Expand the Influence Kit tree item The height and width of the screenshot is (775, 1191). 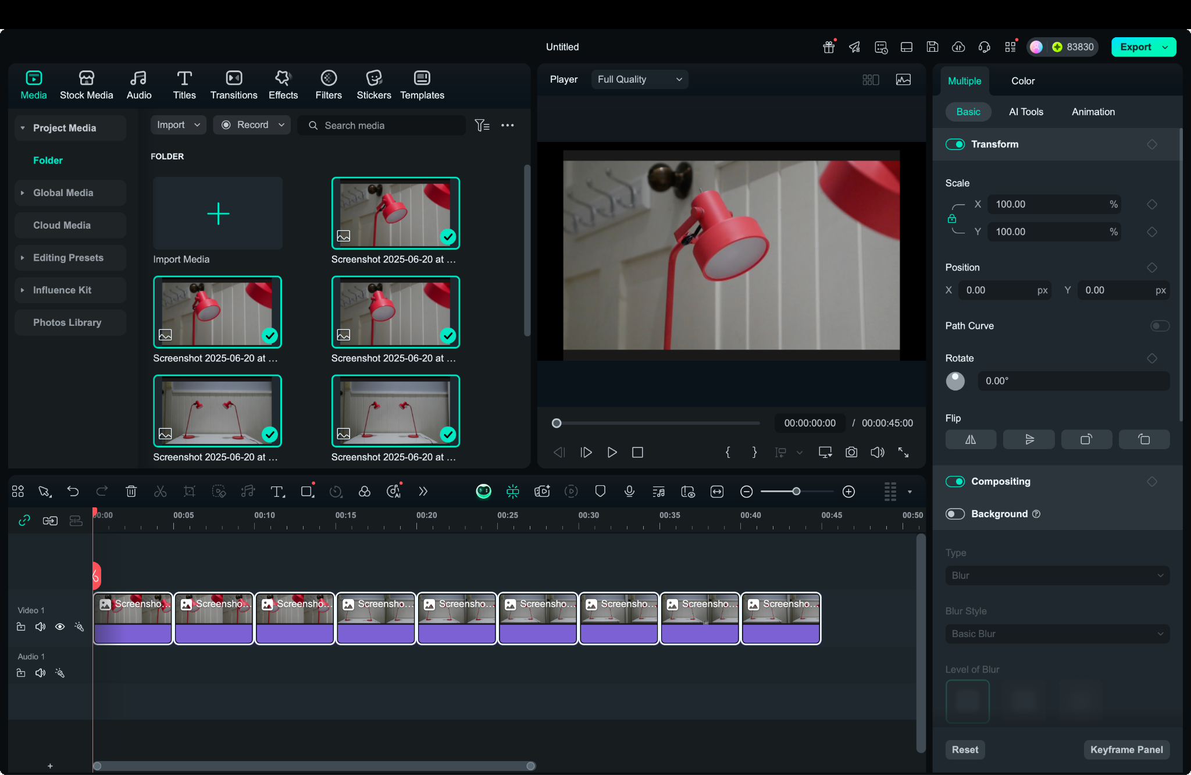pyautogui.click(x=23, y=290)
